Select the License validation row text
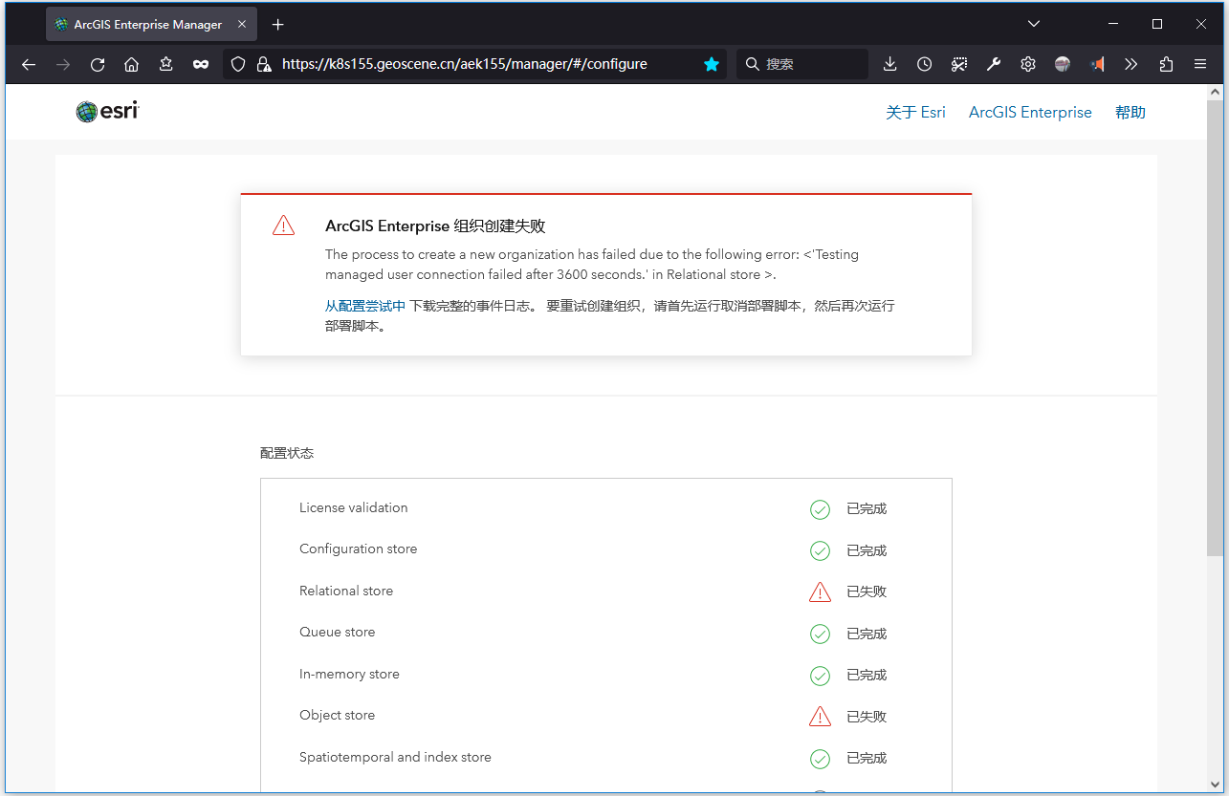The width and height of the screenshot is (1229, 796). tap(353, 507)
